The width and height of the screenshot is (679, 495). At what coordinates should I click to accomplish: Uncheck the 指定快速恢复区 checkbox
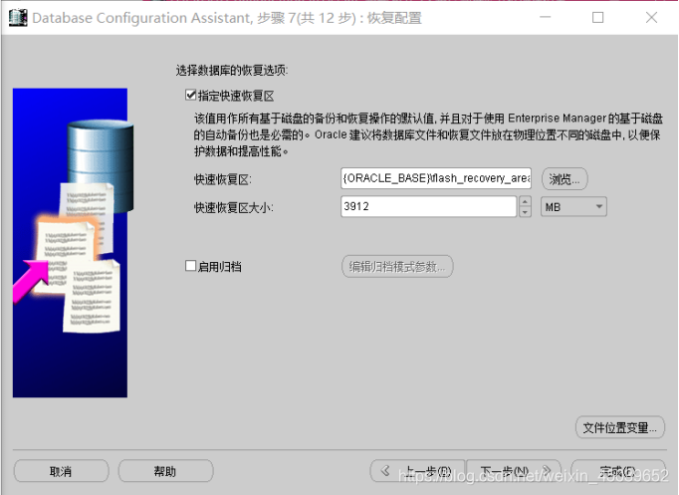click(x=190, y=95)
